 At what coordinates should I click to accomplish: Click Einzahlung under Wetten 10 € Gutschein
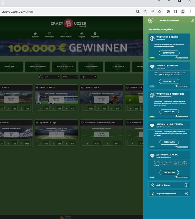tap(169, 112)
